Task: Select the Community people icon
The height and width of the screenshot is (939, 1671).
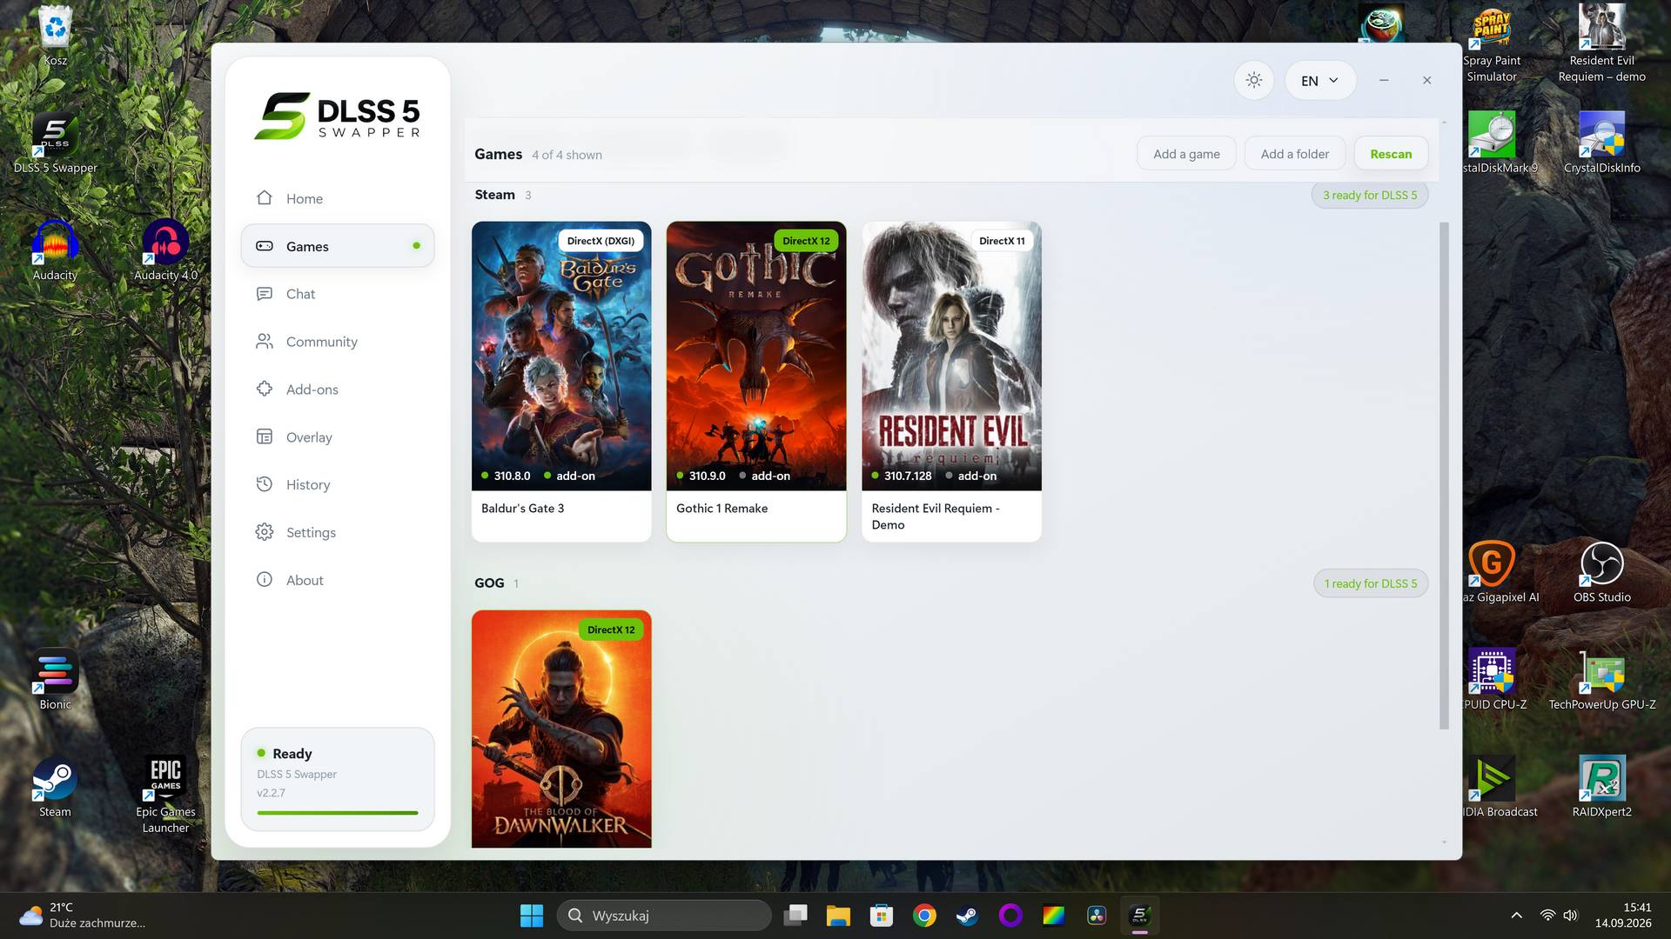Action: pos(265,342)
